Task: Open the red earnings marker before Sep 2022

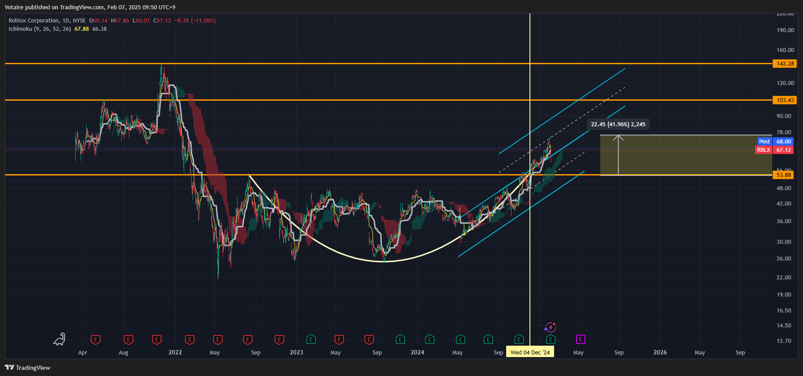Action: click(x=248, y=339)
